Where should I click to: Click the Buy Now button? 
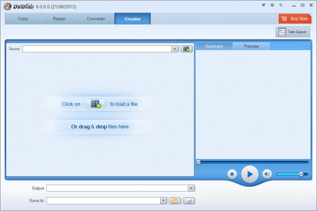(x=295, y=18)
